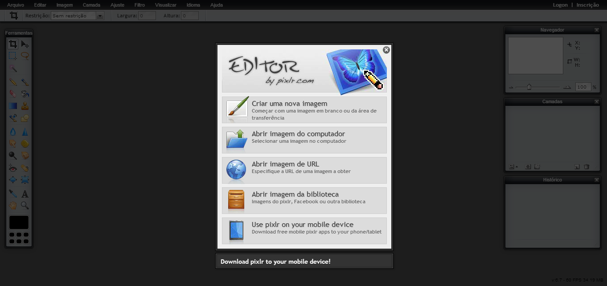Select the Bloat tool
The image size is (607, 286).
[x=13, y=180]
